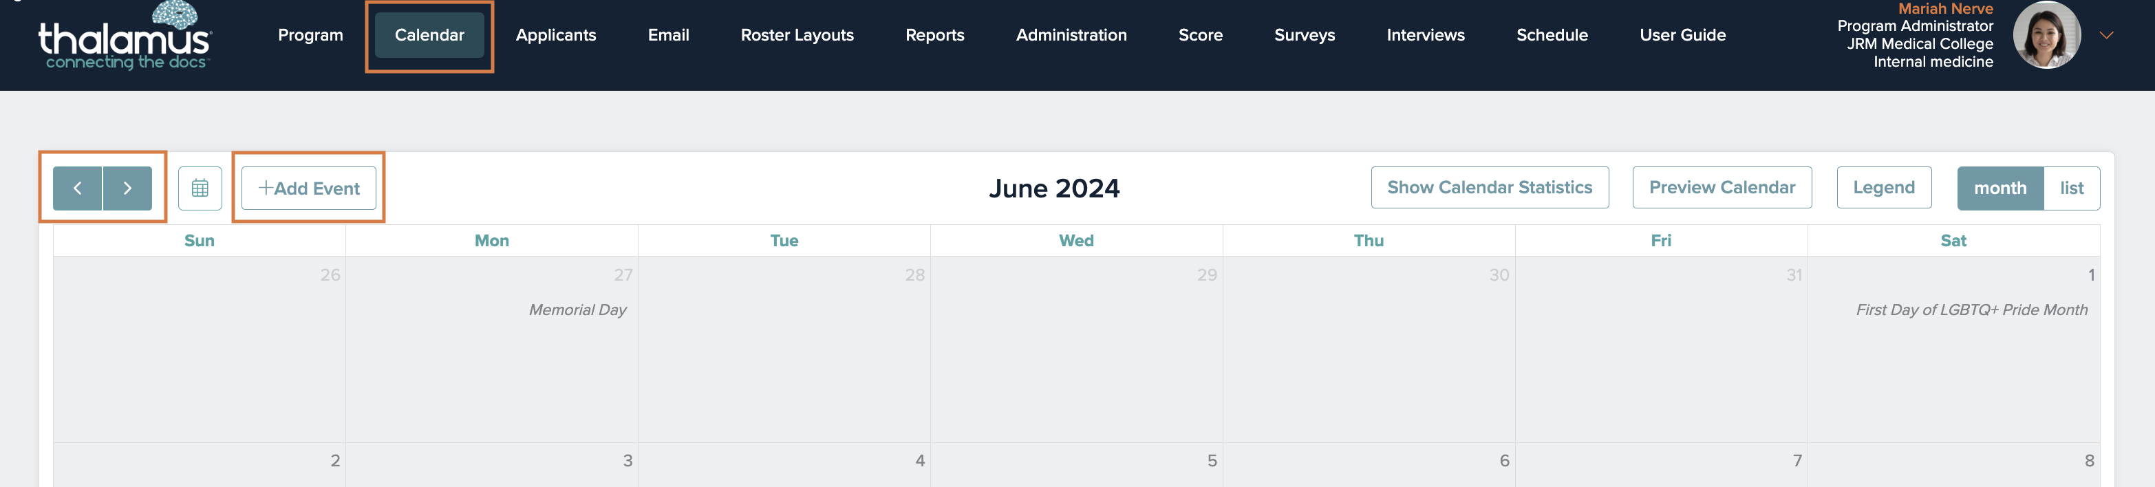Click JRM Medical College text
This screenshot has height=487, width=2155.
1920,43
